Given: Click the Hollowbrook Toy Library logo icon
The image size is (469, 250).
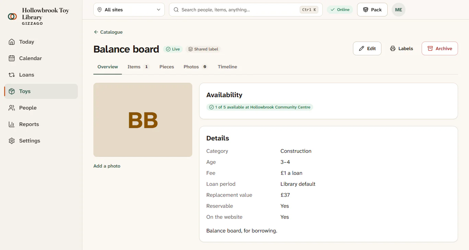Looking at the screenshot, I should point(12,16).
